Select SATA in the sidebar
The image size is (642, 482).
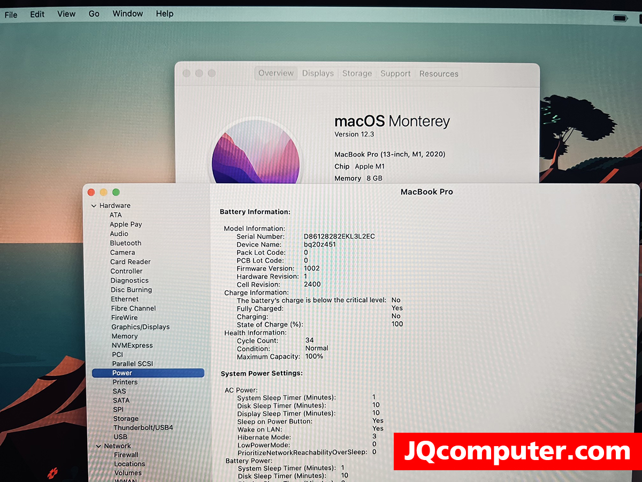point(121,400)
